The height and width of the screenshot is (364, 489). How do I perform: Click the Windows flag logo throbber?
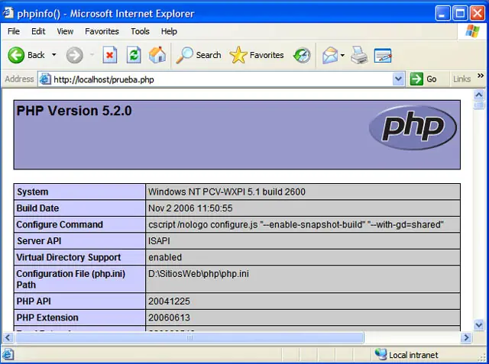[x=472, y=31]
